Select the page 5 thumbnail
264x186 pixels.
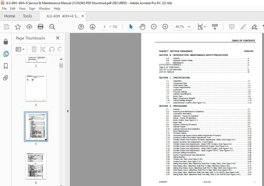36,127
